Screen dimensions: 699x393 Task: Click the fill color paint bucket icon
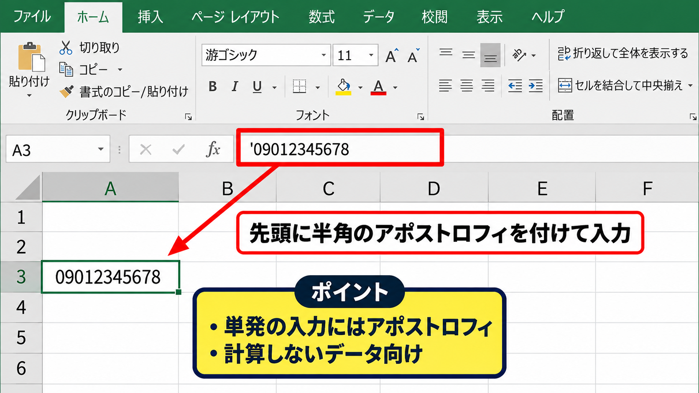(x=344, y=87)
